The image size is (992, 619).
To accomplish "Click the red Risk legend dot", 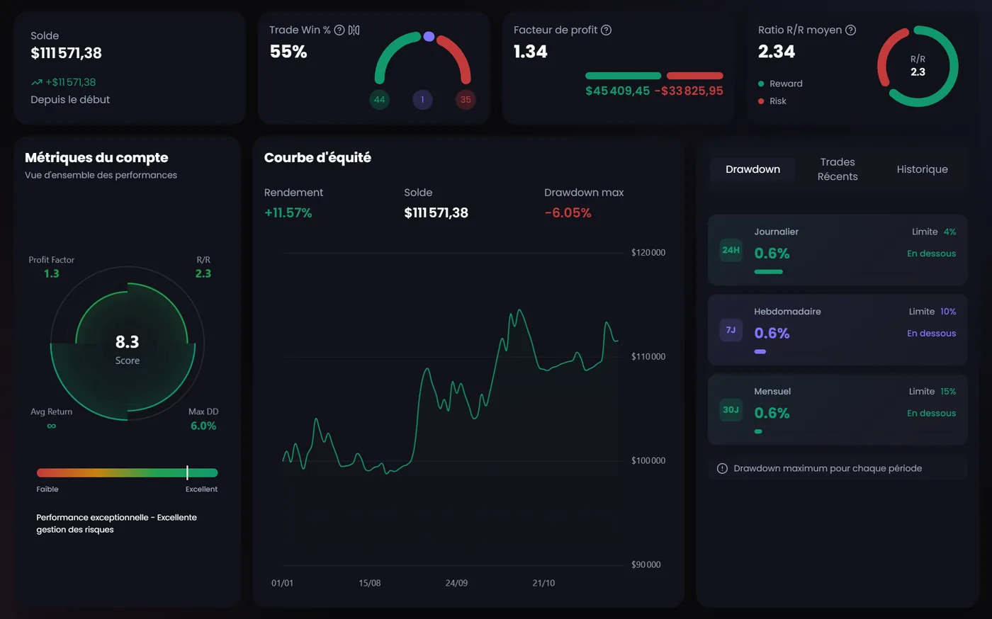I will click(761, 101).
